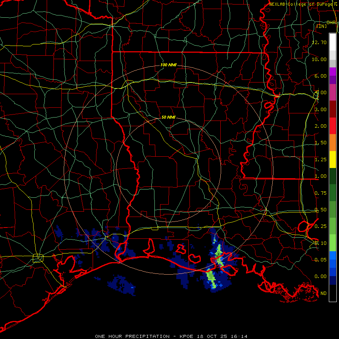Pick the dark red legend swatch near 3.00
339x339 pixels.
tap(333, 109)
